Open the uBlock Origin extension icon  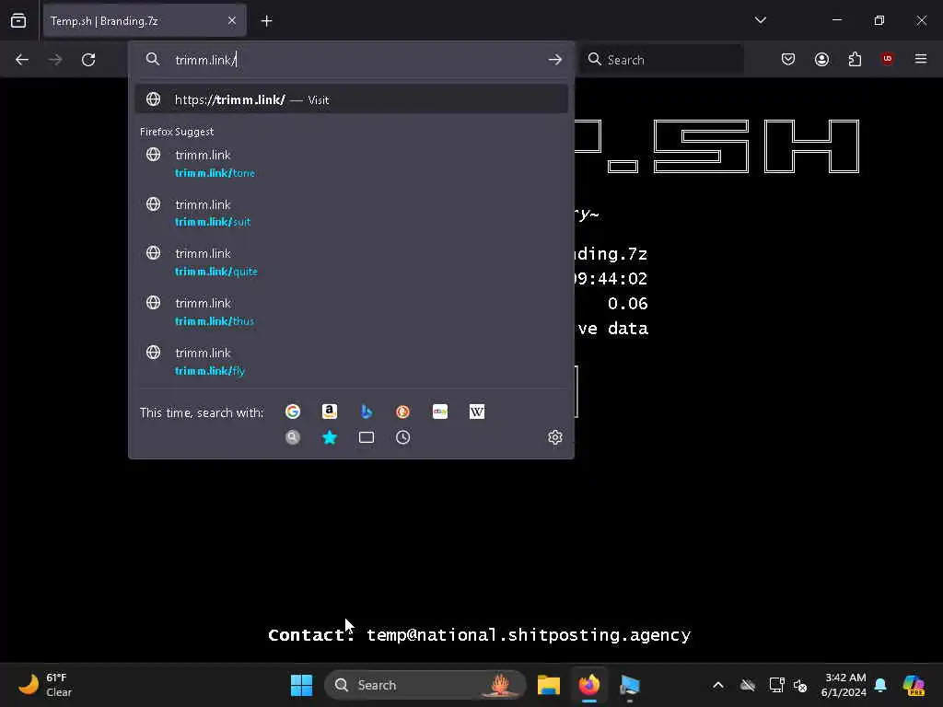click(x=888, y=59)
